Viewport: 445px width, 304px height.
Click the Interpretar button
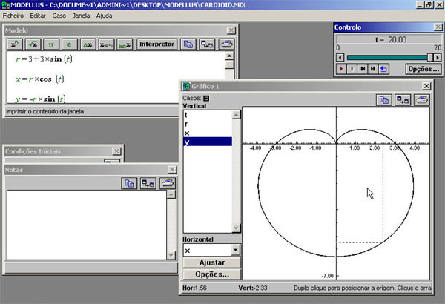click(156, 44)
